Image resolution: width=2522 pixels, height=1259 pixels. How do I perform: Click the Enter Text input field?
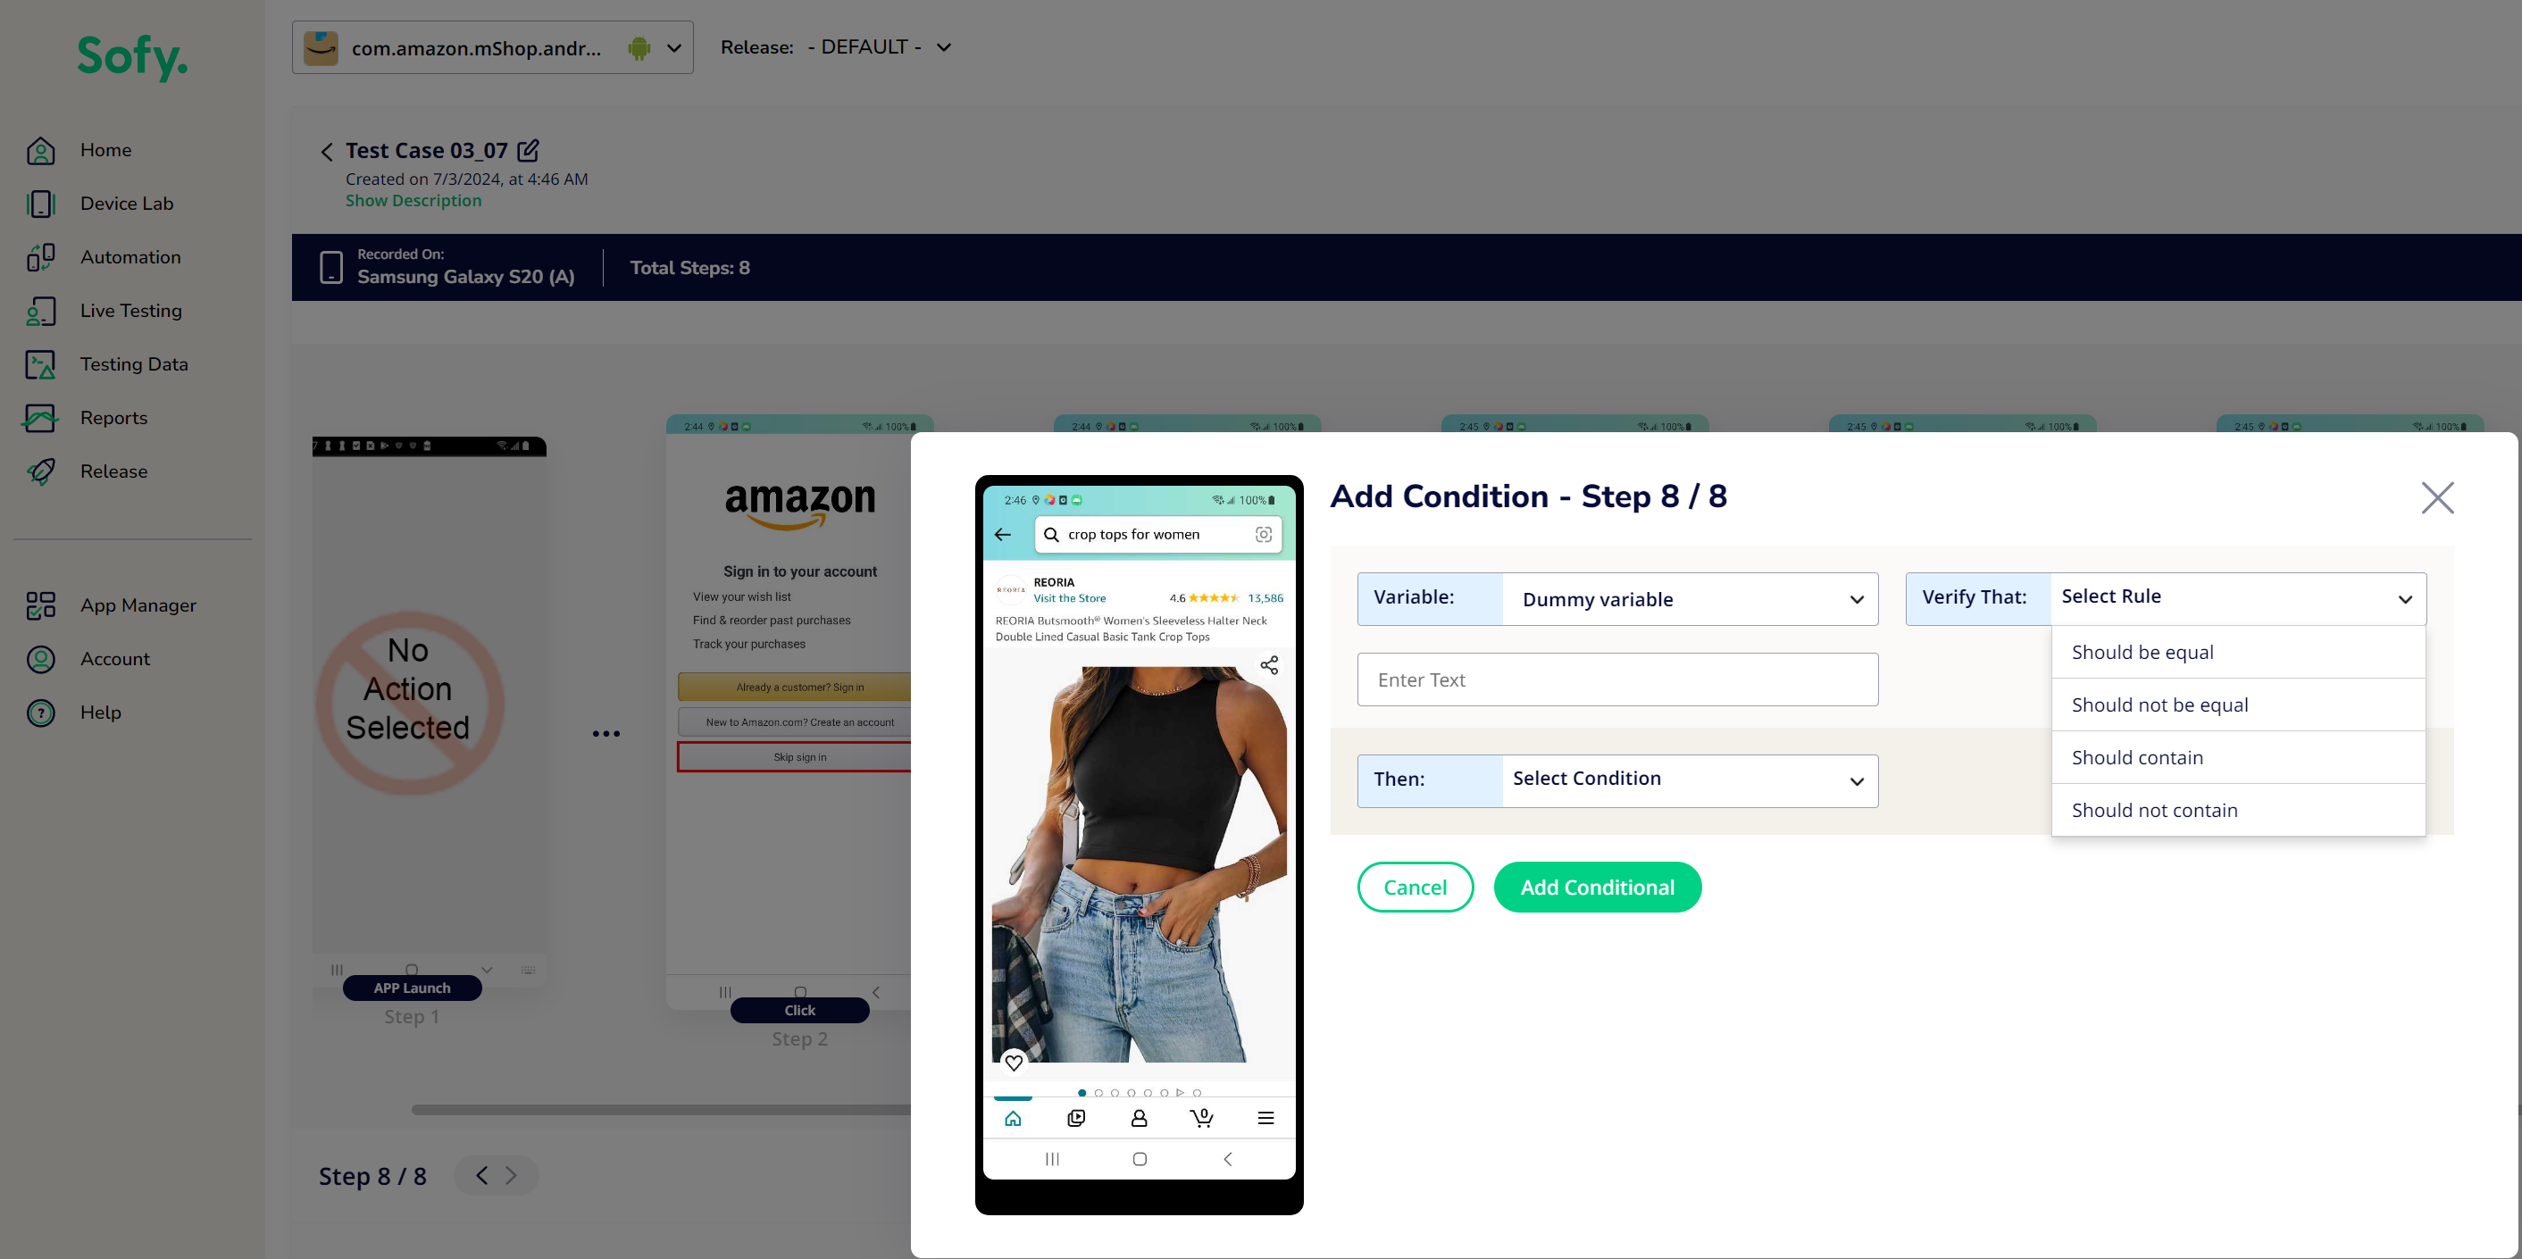pos(1616,679)
